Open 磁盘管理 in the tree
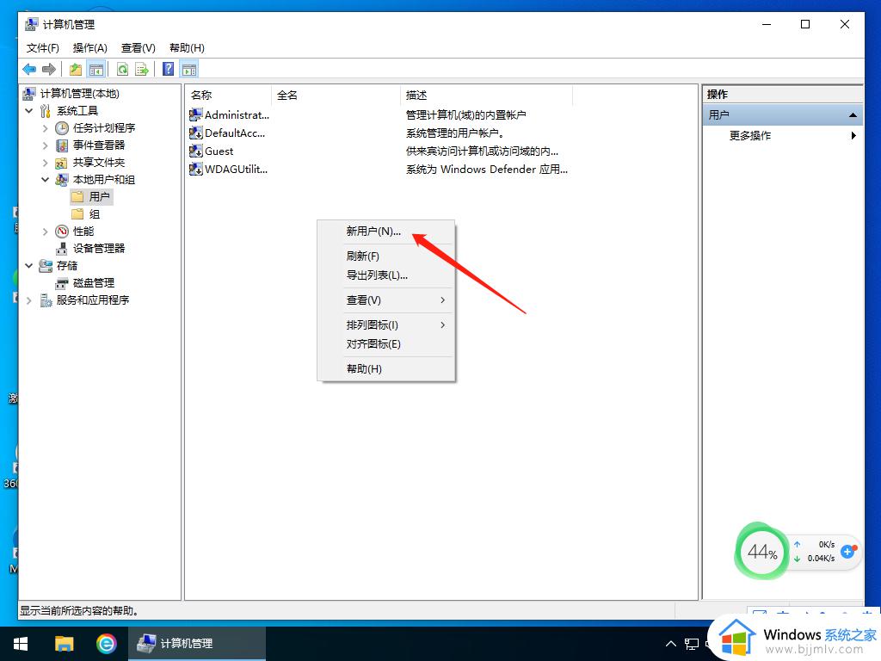 [94, 282]
